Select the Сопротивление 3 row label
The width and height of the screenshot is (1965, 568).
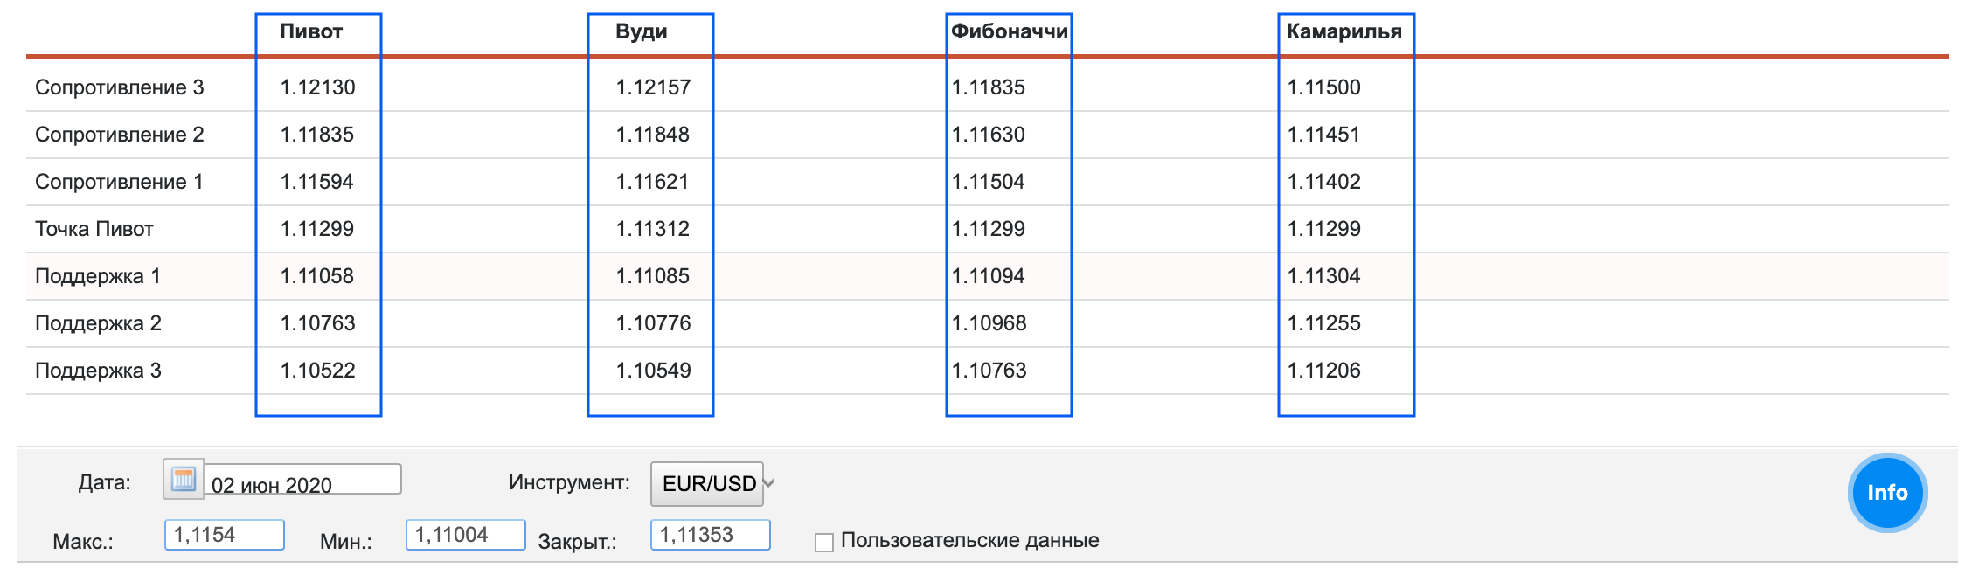(x=119, y=87)
